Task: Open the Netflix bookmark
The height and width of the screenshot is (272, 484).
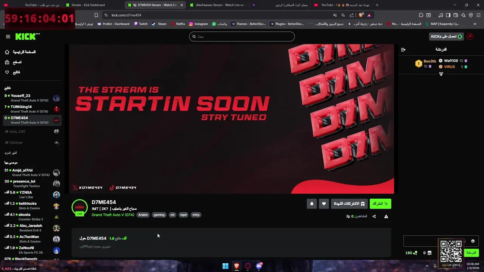Action: [x=178, y=24]
